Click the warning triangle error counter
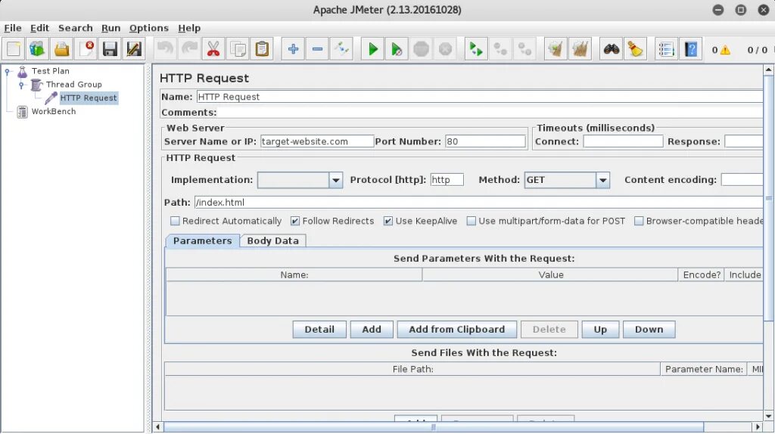775x434 pixels. point(725,50)
